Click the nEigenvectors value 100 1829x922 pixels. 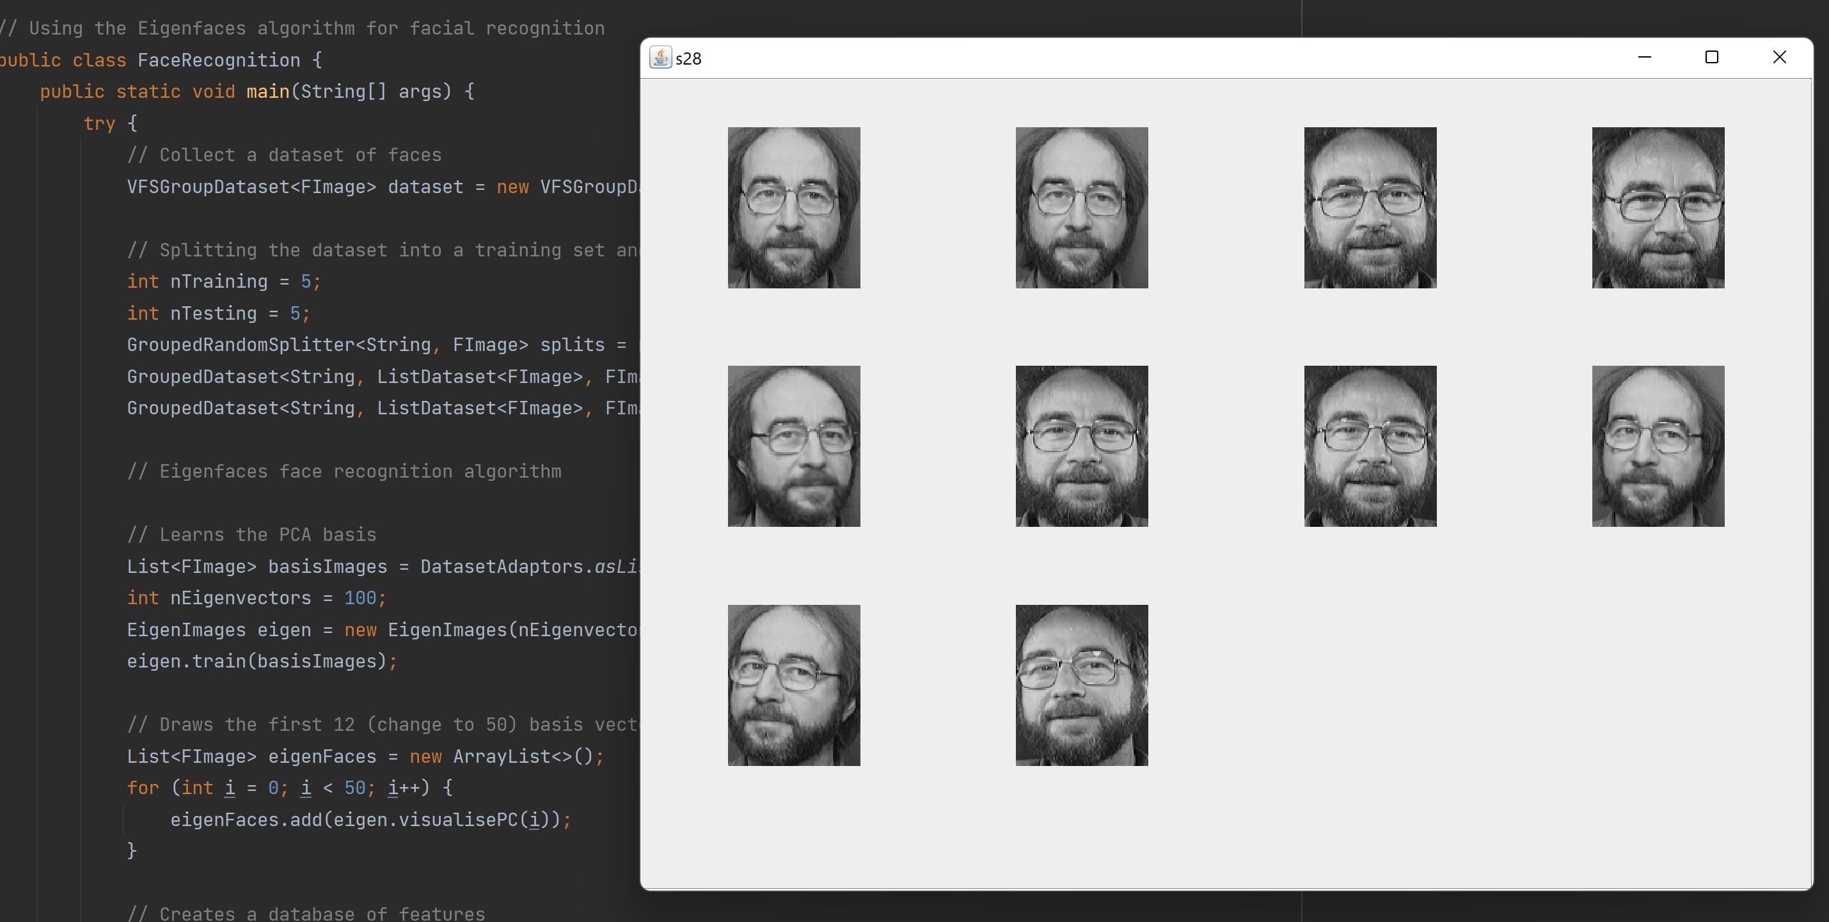pos(360,598)
